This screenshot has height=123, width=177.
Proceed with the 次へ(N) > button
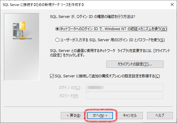pyautogui.click(x=100, y=116)
